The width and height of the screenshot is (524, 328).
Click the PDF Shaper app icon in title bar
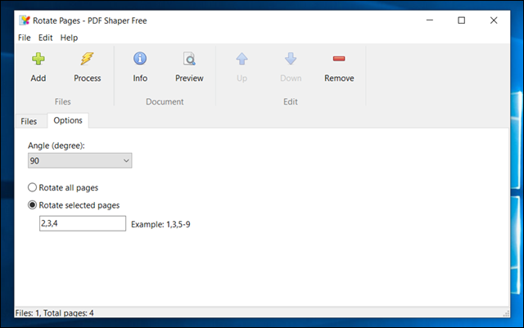coord(25,20)
